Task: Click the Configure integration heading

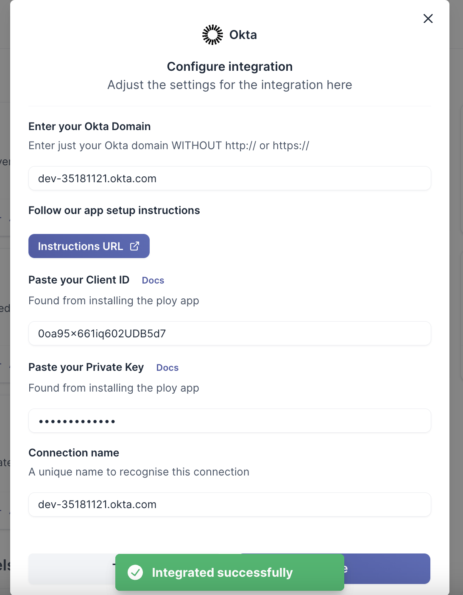Action: [229, 67]
